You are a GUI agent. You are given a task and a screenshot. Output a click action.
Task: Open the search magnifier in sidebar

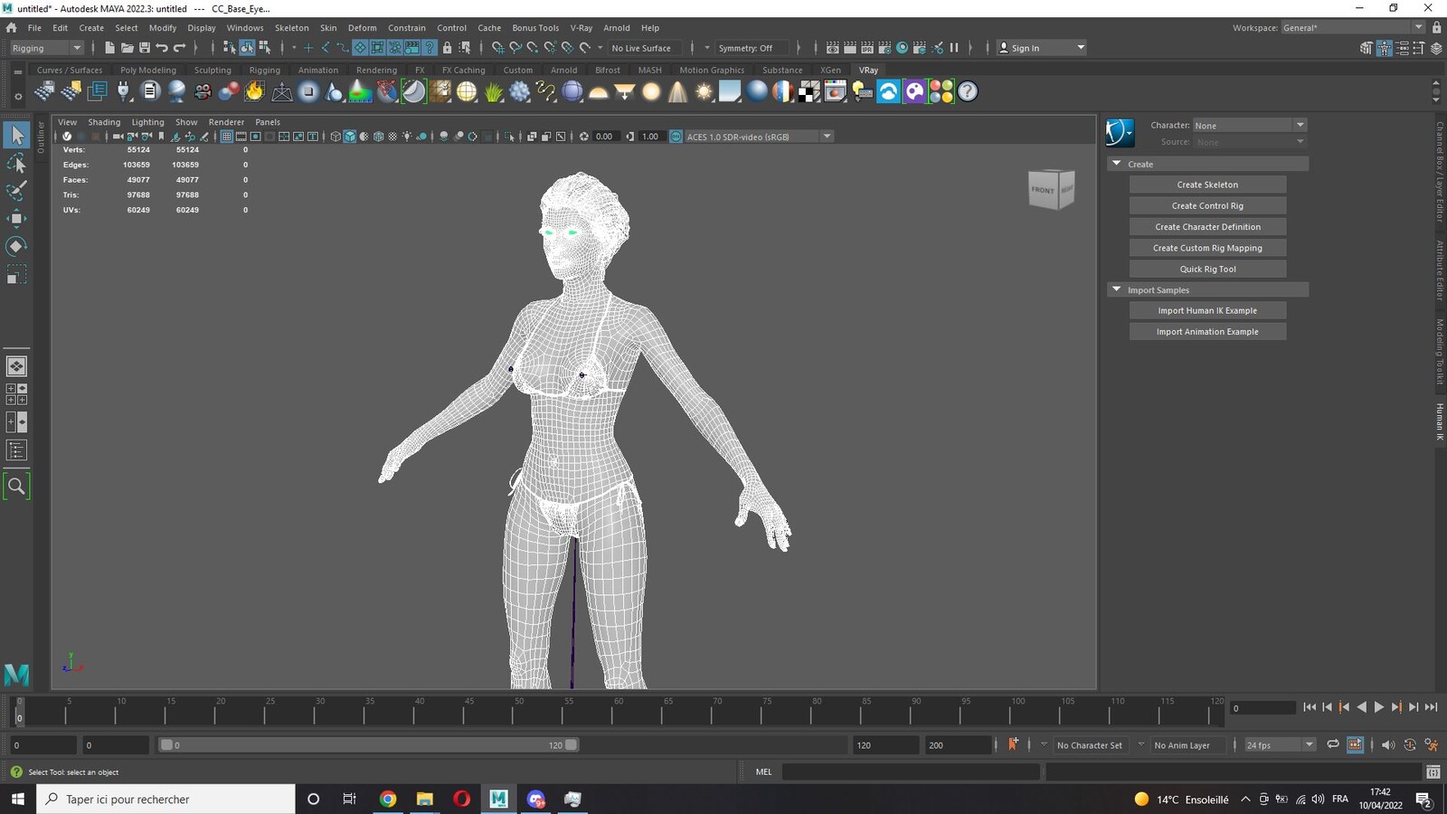click(x=16, y=487)
